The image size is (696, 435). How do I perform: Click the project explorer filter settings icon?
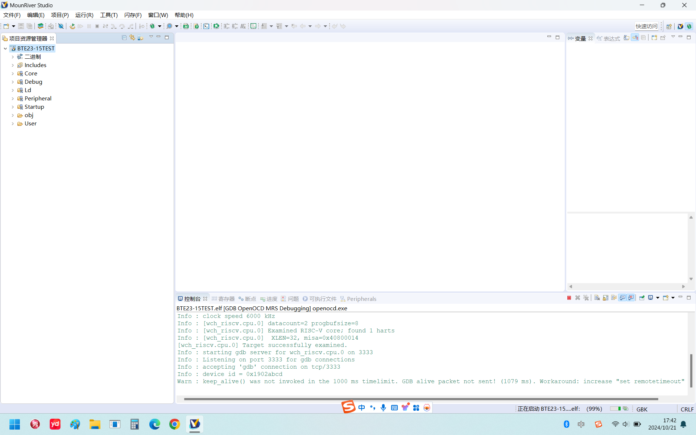tap(141, 38)
